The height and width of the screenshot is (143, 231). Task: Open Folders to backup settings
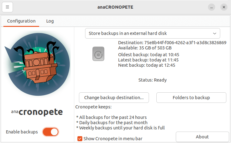[x=191, y=98]
